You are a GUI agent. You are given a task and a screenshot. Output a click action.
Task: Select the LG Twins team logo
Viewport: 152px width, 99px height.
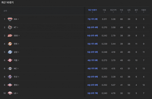(10, 93)
